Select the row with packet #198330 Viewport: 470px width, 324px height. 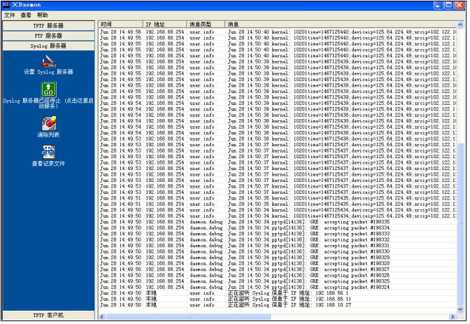tap(278, 252)
